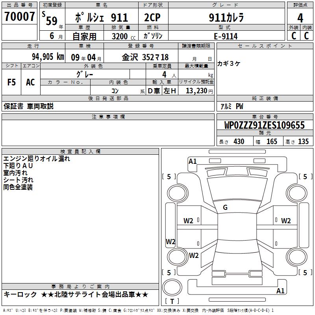Select the steering side 左H

click(x=170, y=91)
